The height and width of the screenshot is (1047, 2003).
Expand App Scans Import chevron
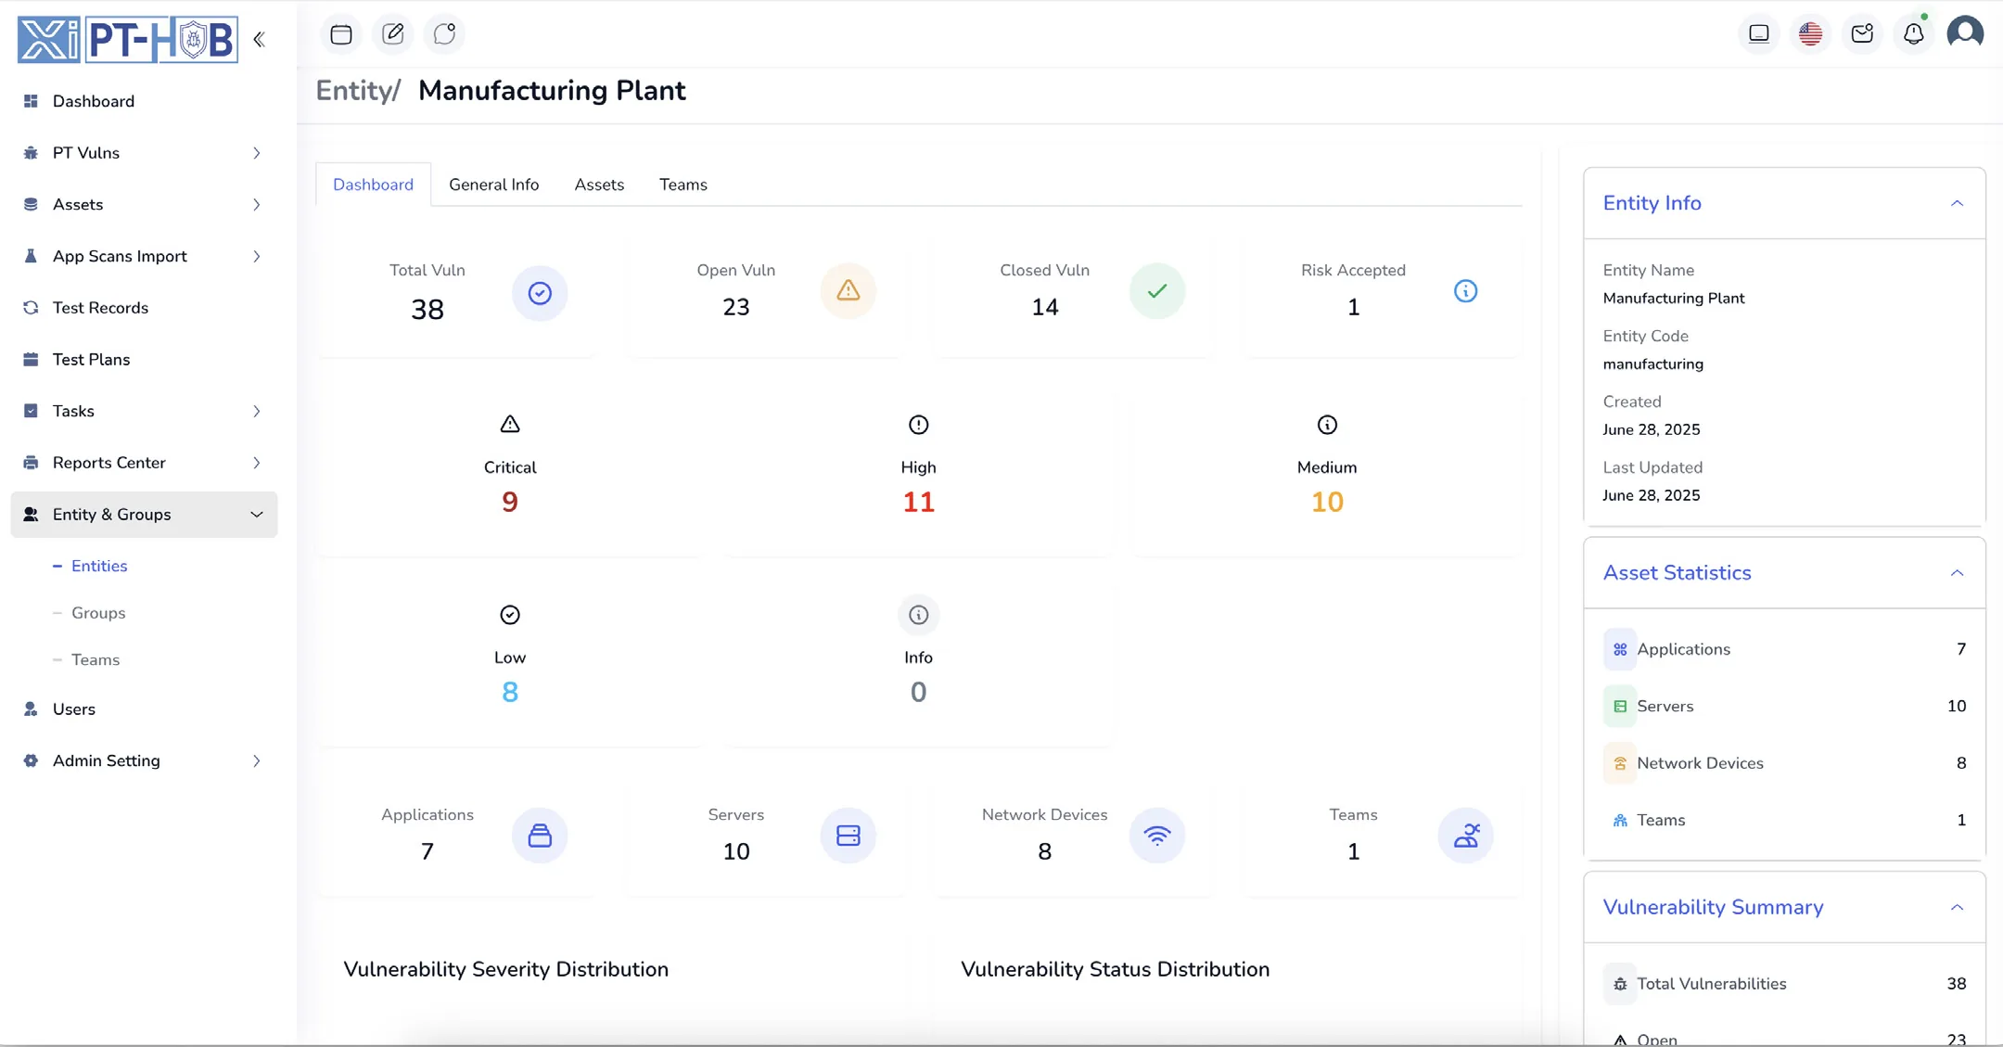(x=257, y=257)
